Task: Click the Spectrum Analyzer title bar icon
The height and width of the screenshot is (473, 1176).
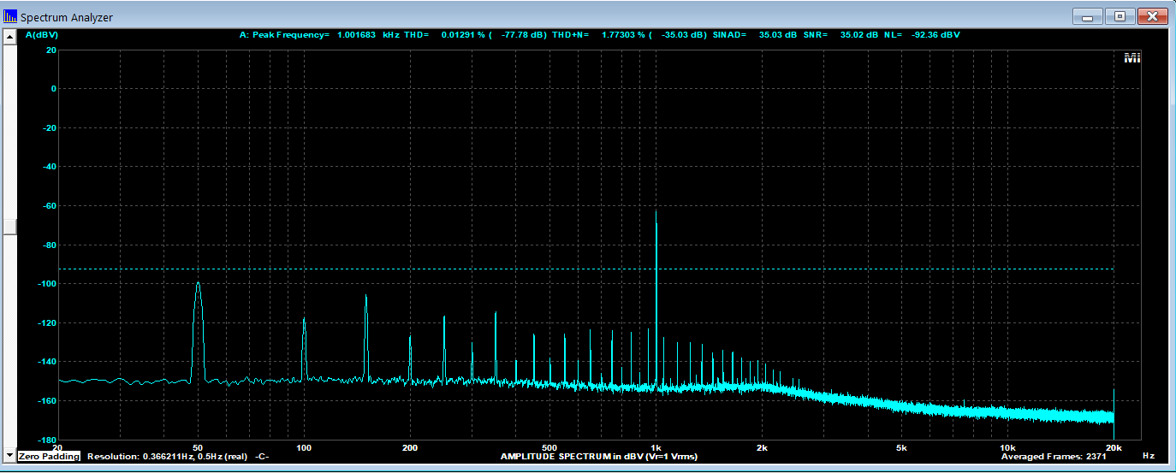Action: pos(10,16)
